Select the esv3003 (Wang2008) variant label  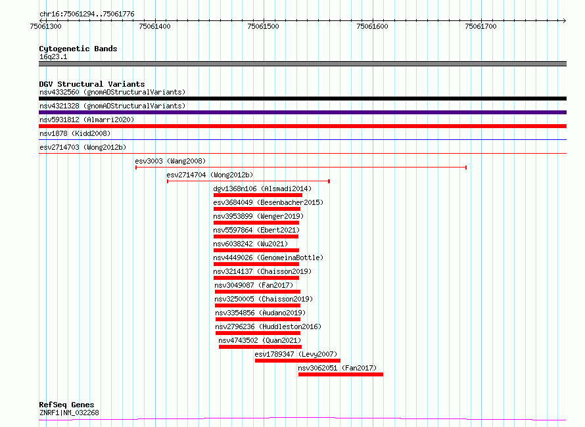[x=170, y=161]
